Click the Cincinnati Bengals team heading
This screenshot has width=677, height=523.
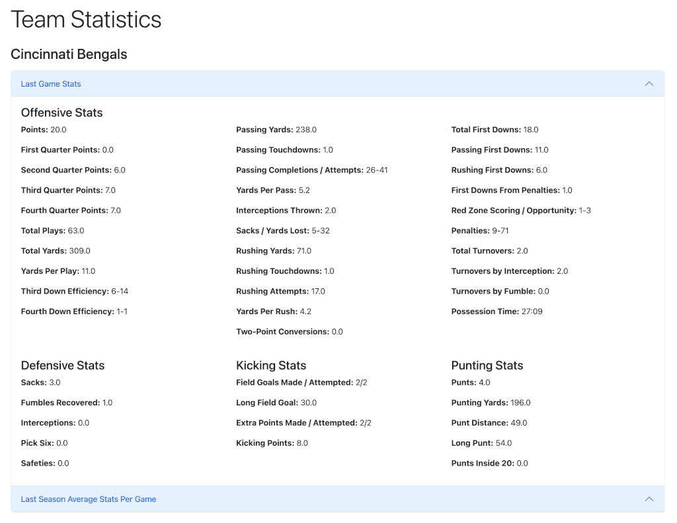[69, 54]
